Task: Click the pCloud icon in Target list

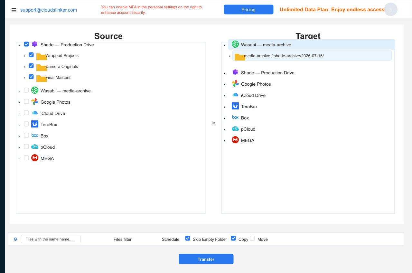Action: (235, 128)
